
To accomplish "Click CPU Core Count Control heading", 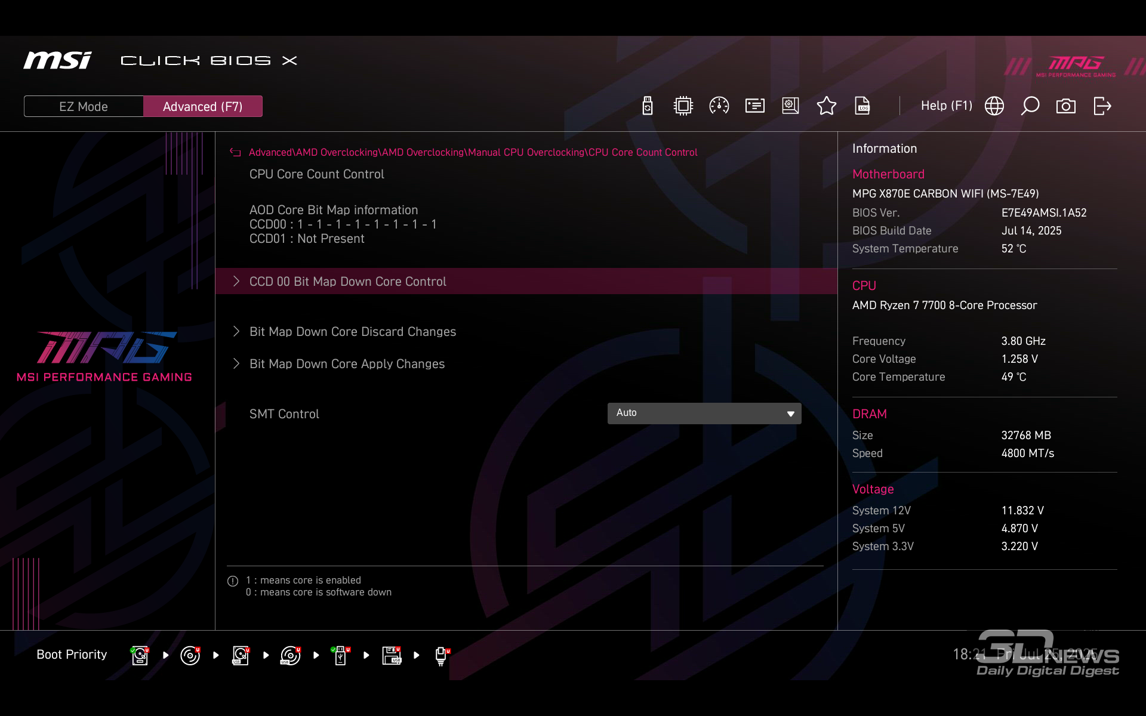I will (316, 174).
